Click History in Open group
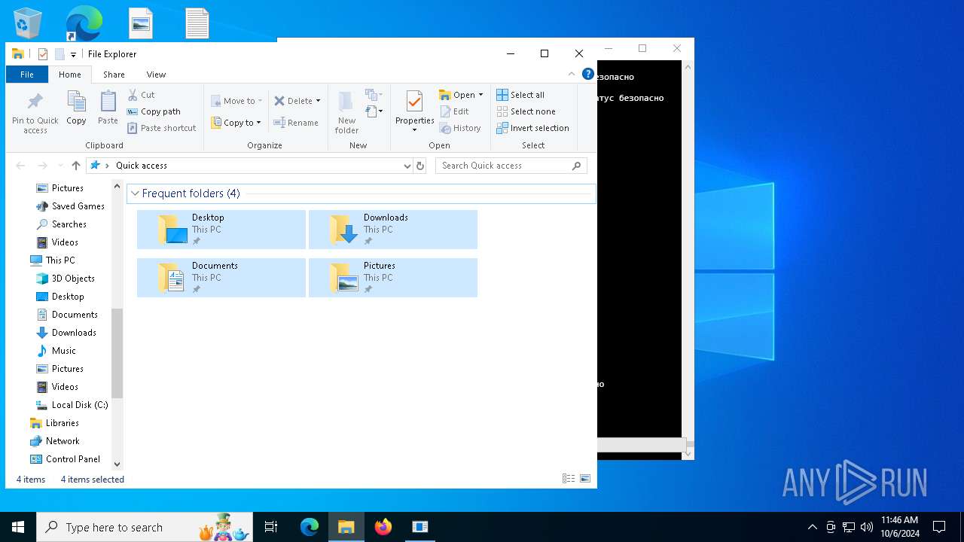This screenshot has width=964, height=542. (x=459, y=128)
